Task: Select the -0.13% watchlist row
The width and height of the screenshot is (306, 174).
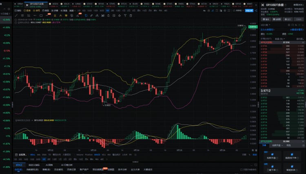Action: point(6,51)
